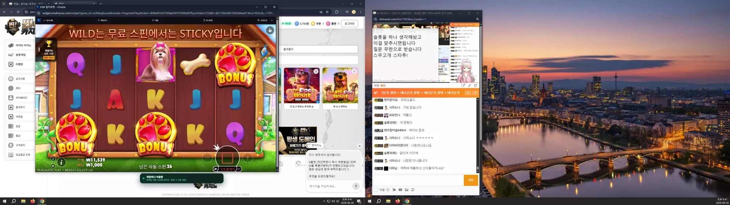Click the 로그아웃 logout button
The width and height of the screenshot is (730, 205).
click(x=350, y=24)
